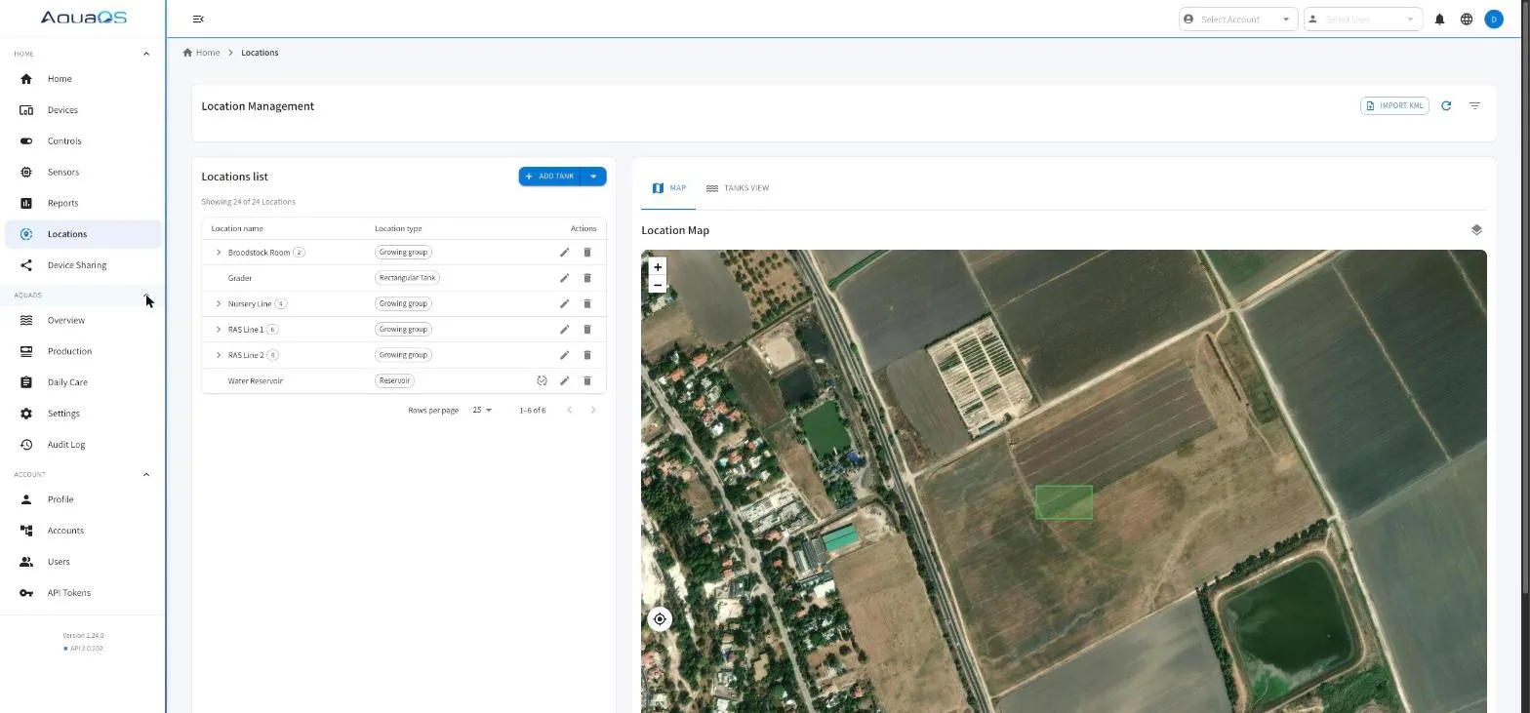Collapse the sidebar with the hamburger icon

(x=198, y=20)
